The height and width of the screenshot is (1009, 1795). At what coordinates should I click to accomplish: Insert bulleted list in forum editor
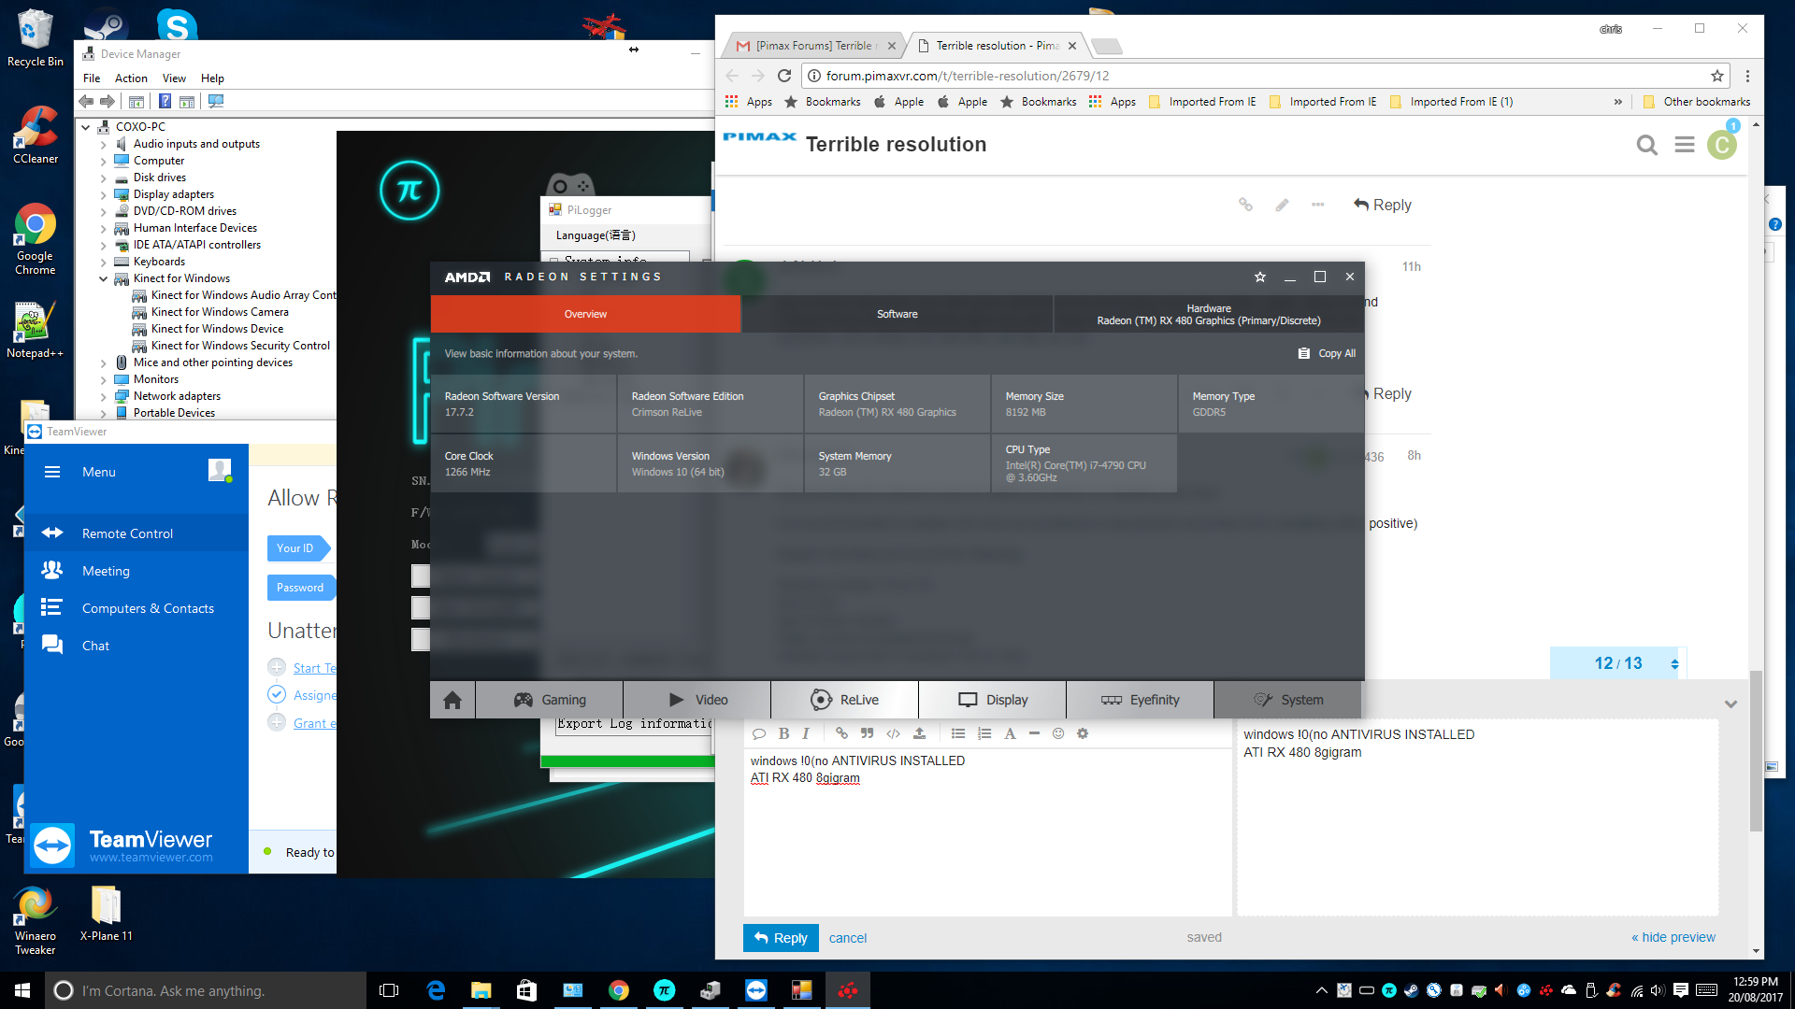pyautogui.click(x=958, y=733)
